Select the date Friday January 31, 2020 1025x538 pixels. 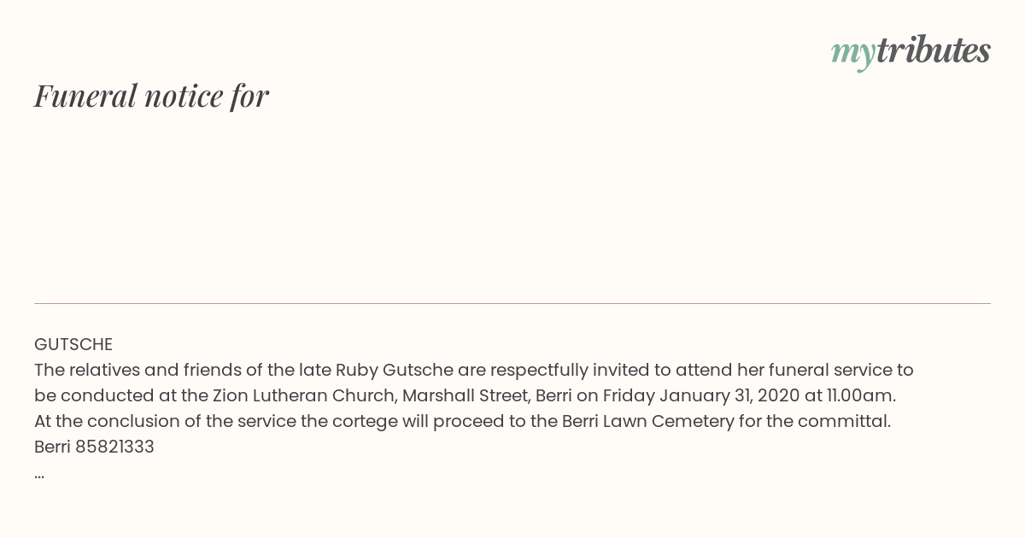coord(701,396)
